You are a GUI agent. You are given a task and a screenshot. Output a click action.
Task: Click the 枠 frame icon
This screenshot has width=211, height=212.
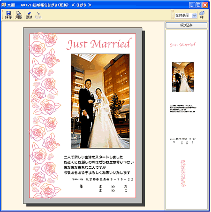[202, 15]
